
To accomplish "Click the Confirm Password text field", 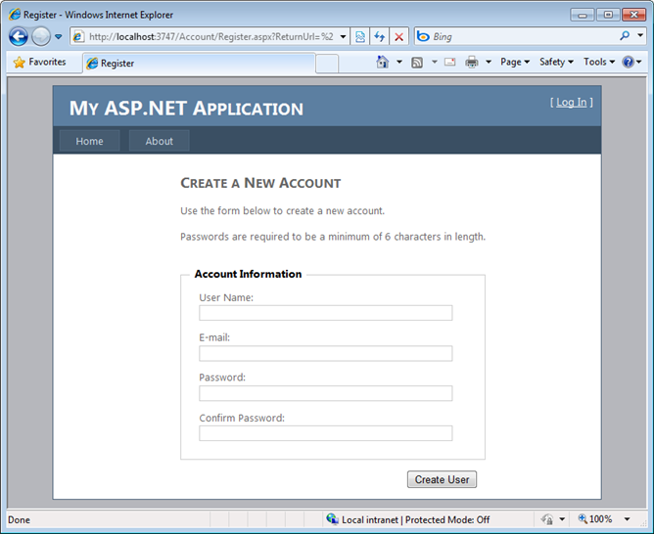I will pos(326,433).
